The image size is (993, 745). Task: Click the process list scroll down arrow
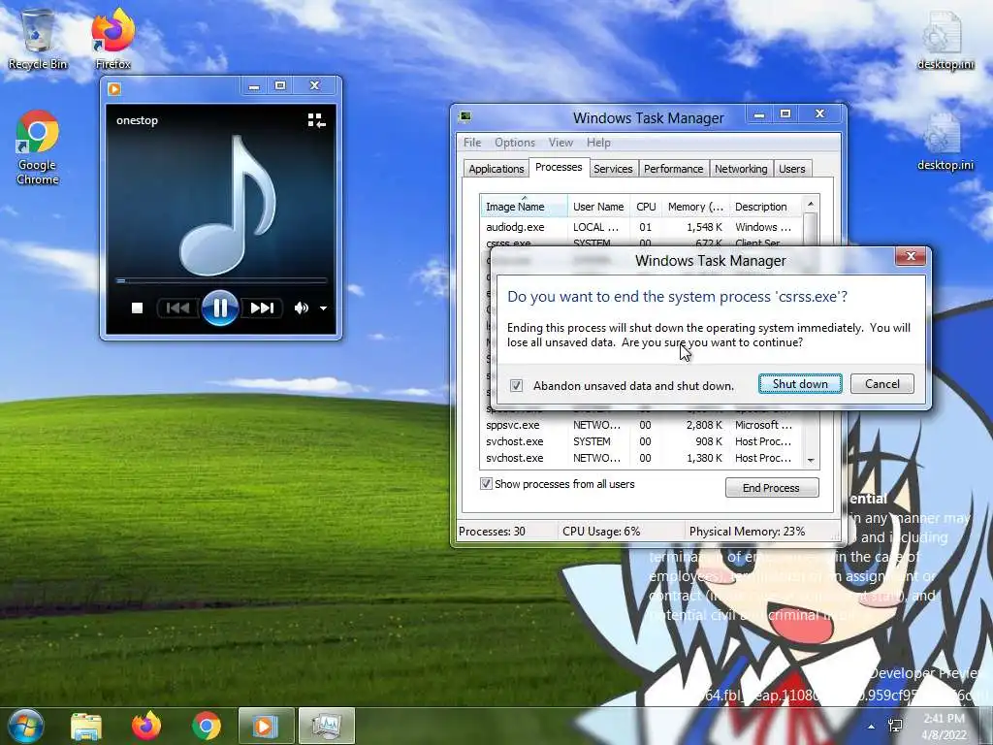[x=811, y=461]
